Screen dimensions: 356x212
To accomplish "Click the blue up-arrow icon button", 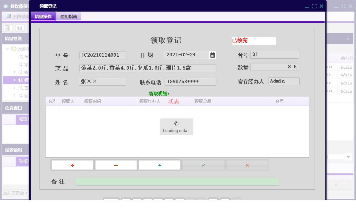I will [159, 165].
